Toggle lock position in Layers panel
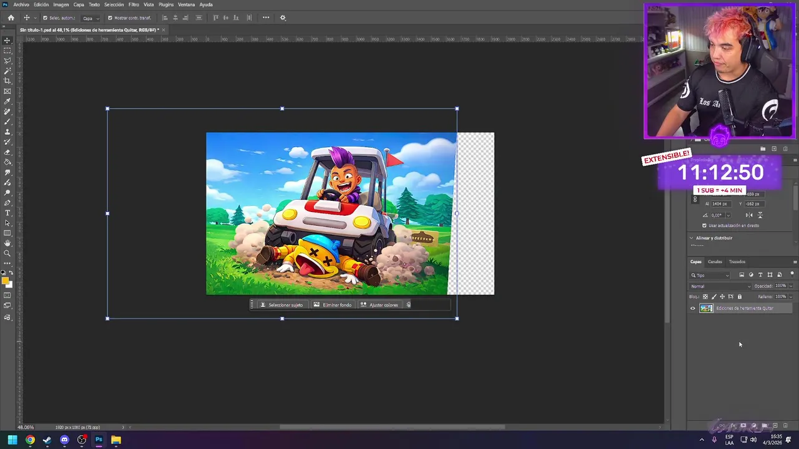 pos(722,297)
